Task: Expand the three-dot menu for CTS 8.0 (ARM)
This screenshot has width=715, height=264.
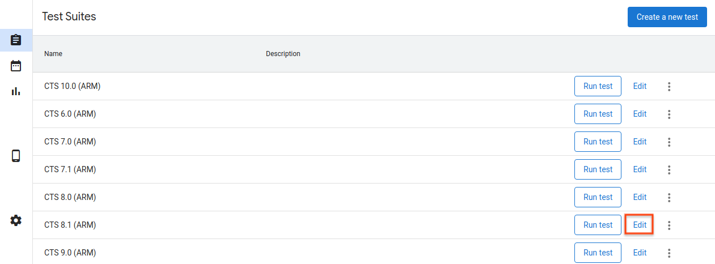Action: (669, 198)
